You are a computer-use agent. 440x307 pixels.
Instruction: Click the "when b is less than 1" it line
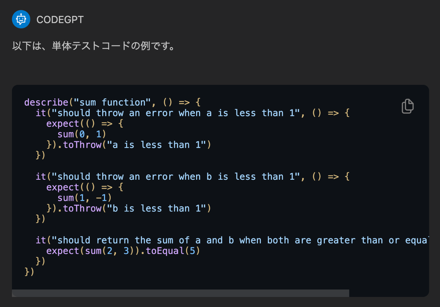point(193,176)
